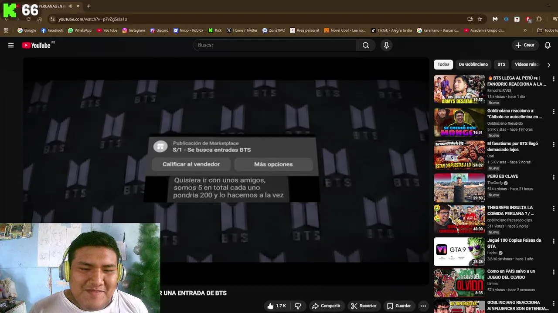
Task: Open options for PERÚ ES CLAVE video
Action: [x=554, y=177]
